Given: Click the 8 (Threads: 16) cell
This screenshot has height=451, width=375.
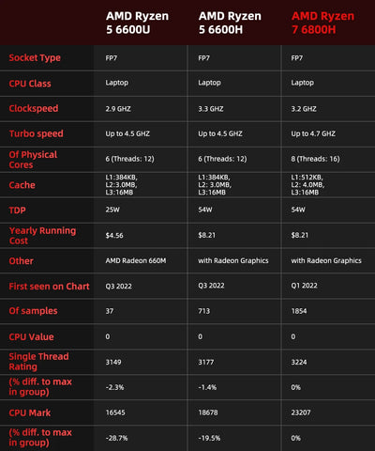Looking at the screenshot, I should tap(315, 159).
